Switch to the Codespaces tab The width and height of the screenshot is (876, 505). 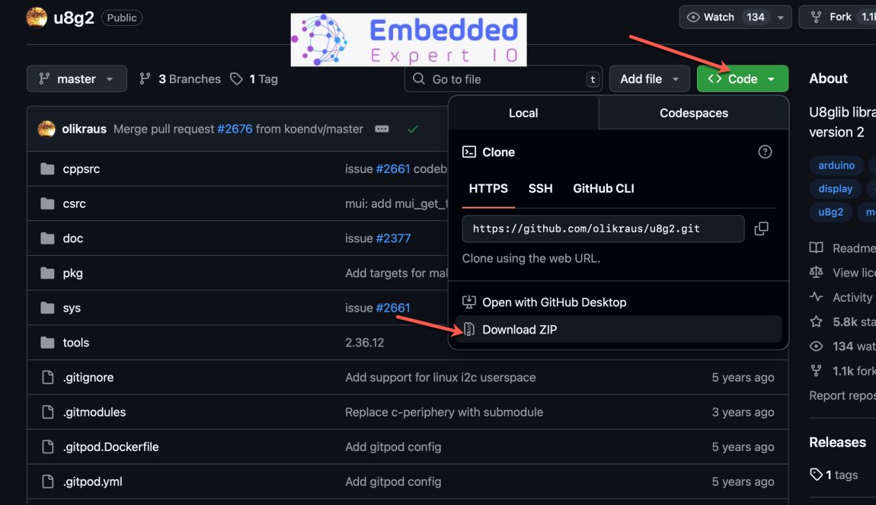coord(693,113)
